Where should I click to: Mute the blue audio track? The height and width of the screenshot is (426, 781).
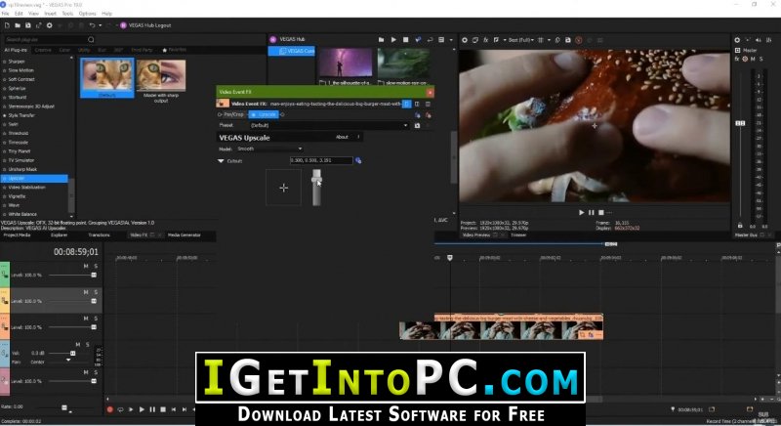click(78, 344)
